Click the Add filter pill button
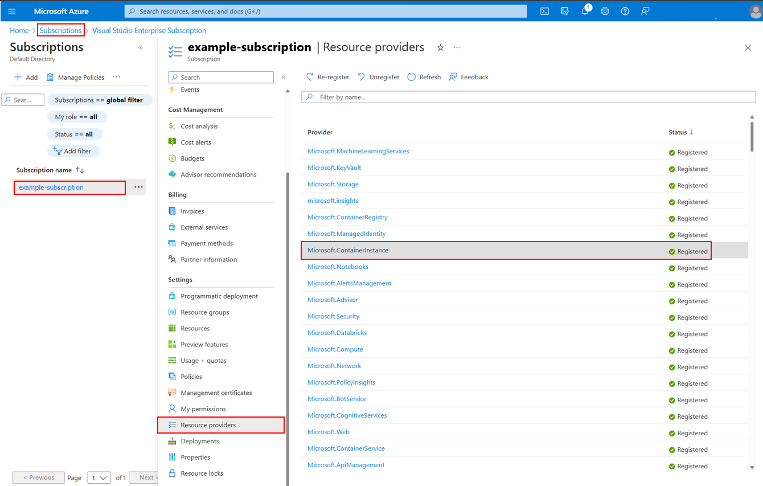The image size is (763, 486). click(x=73, y=151)
